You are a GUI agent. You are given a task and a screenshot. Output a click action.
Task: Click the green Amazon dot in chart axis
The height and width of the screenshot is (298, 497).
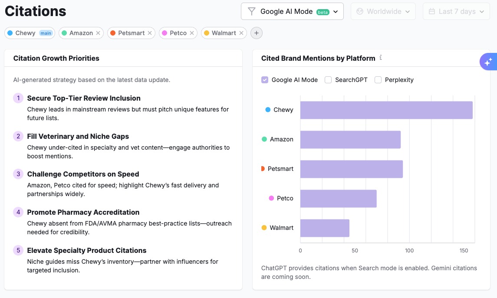click(x=264, y=139)
